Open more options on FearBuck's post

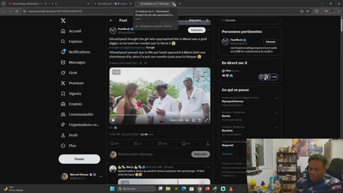point(209,30)
